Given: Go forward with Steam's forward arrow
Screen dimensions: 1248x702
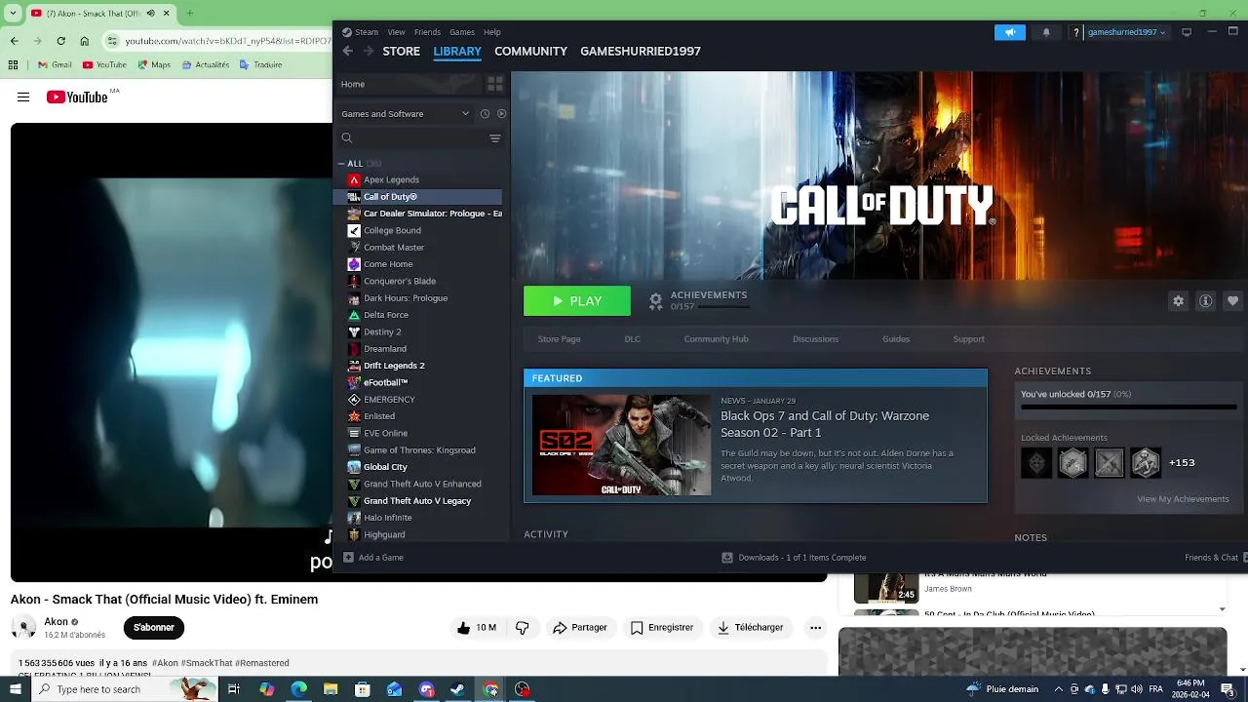Looking at the screenshot, I should pos(368,51).
